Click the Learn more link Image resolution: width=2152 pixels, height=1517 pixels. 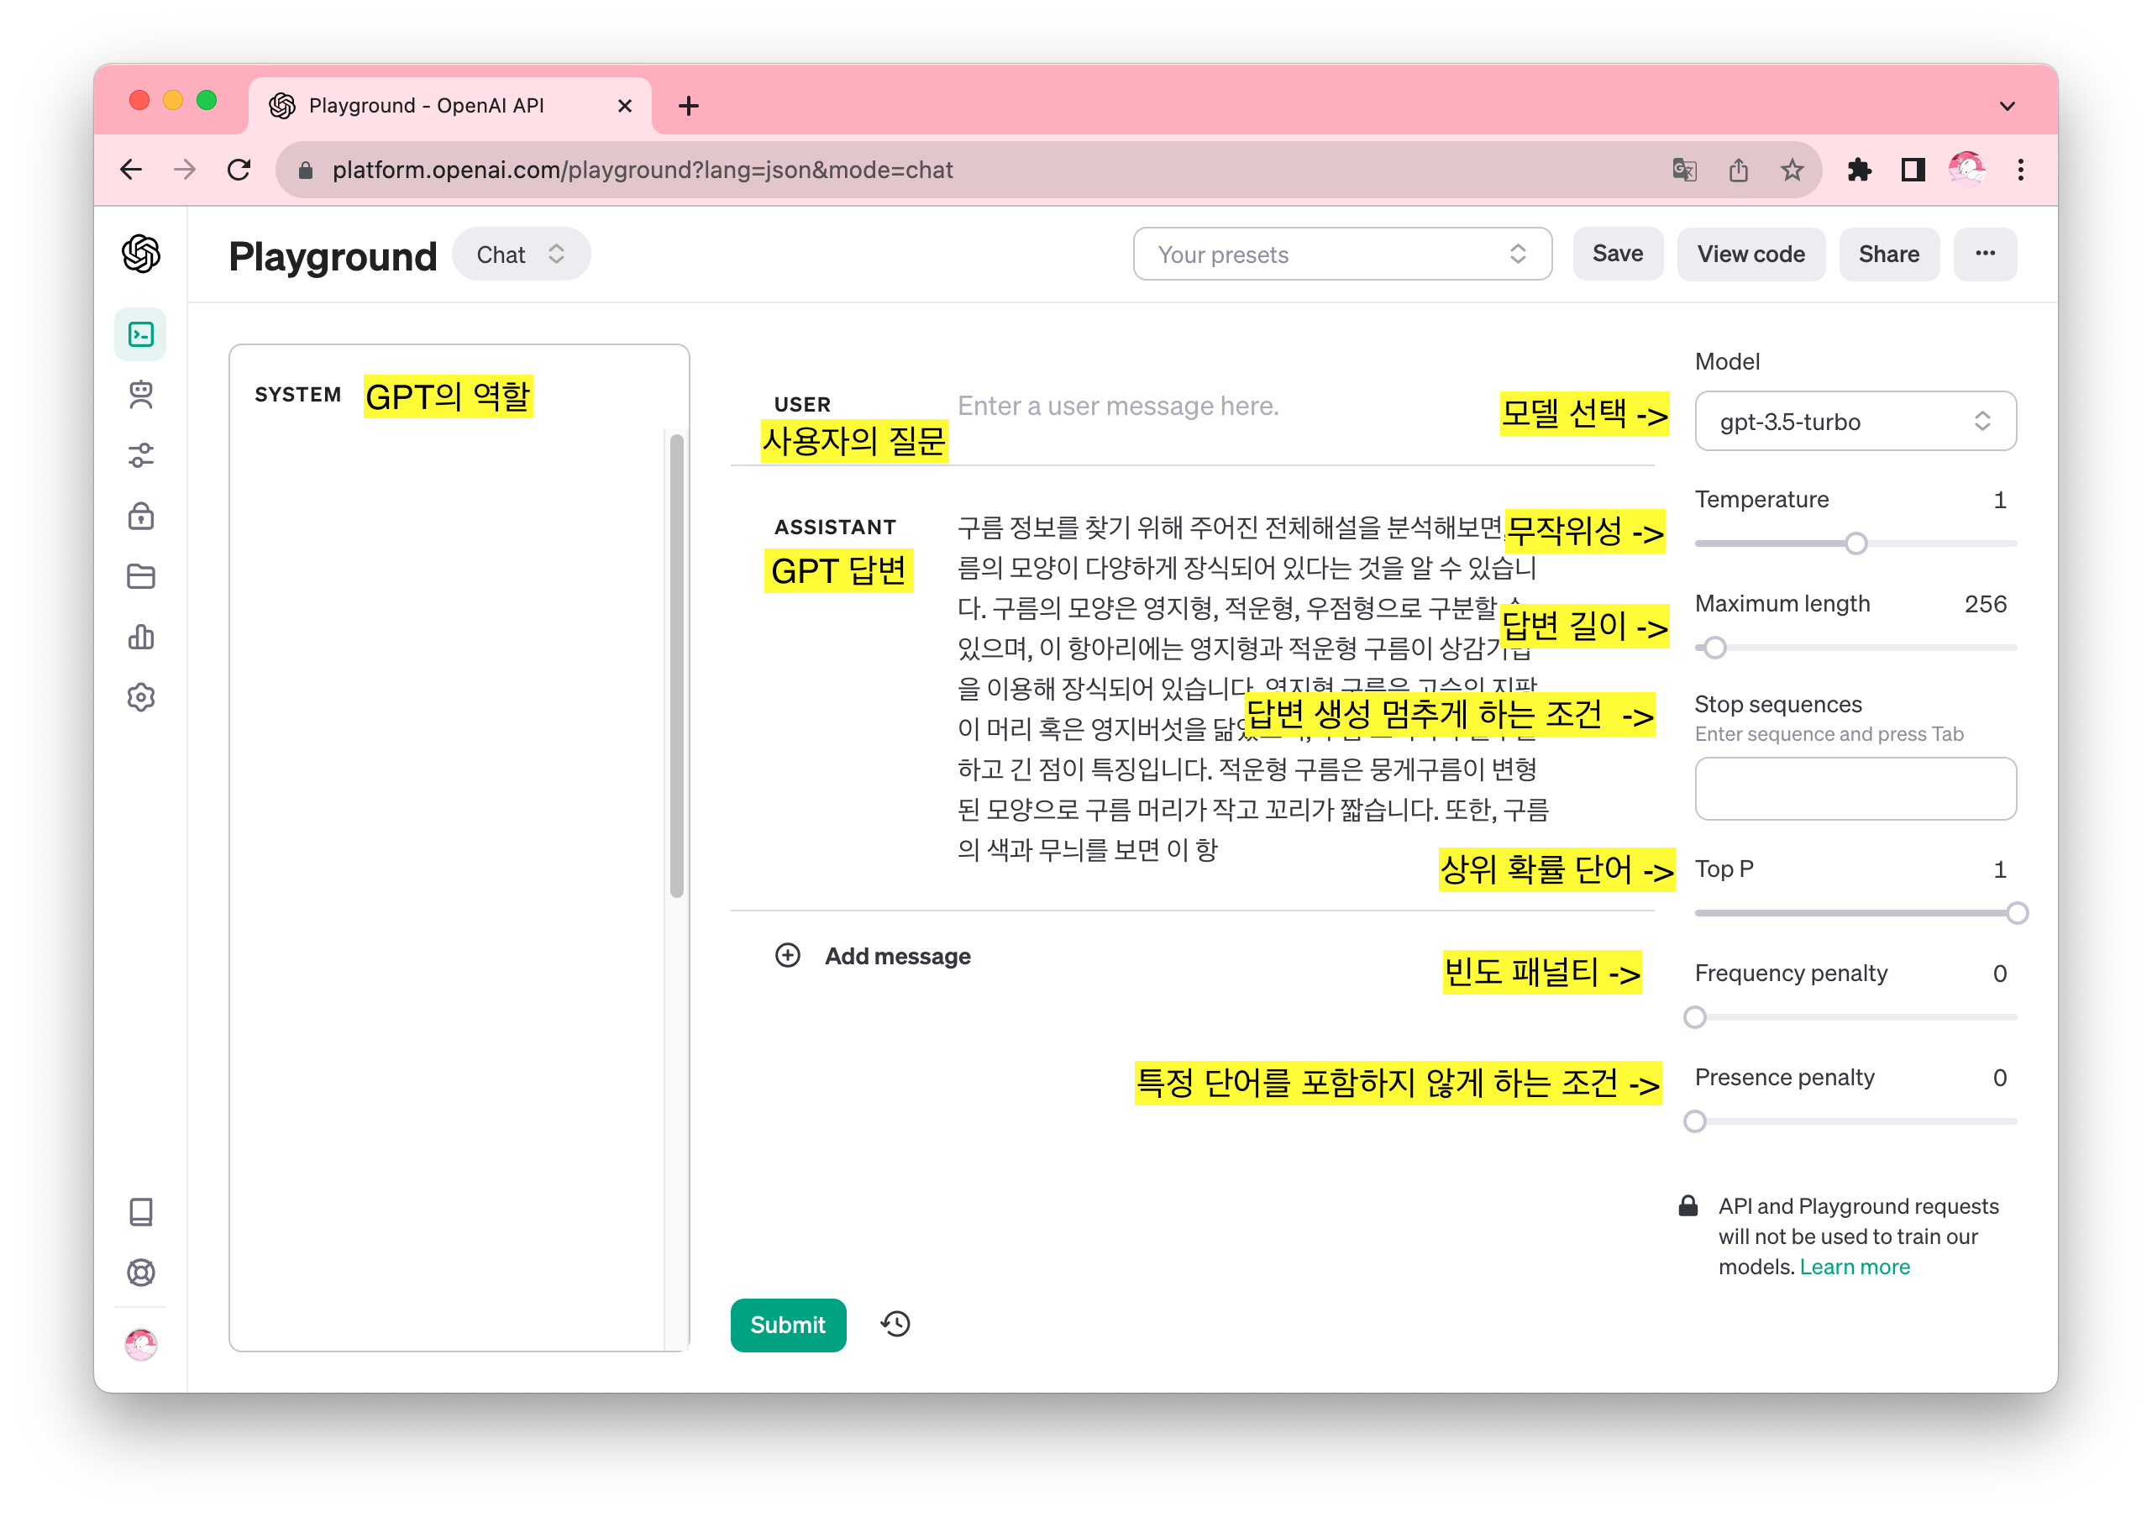coord(1854,1267)
